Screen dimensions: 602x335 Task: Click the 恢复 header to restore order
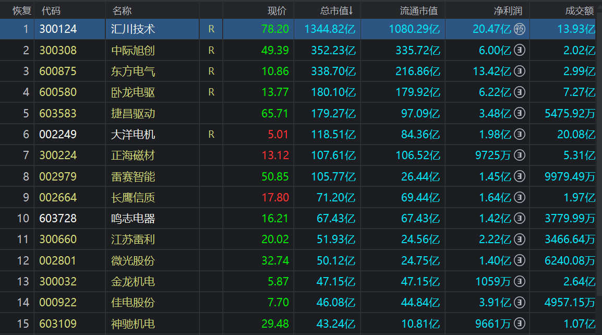22,11
